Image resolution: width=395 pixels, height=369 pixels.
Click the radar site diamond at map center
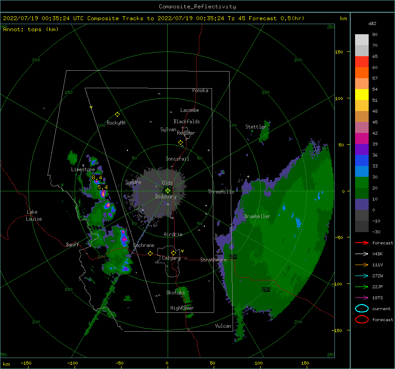(x=168, y=191)
